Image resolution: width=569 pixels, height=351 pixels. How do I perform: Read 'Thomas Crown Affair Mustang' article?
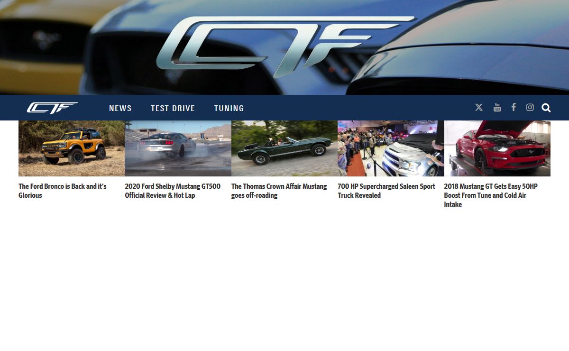(x=279, y=191)
